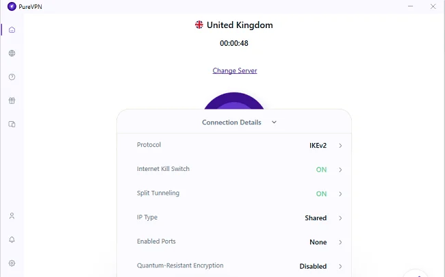Click the purple connect power button
This screenshot has height=277, width=445.
(234, 101)
